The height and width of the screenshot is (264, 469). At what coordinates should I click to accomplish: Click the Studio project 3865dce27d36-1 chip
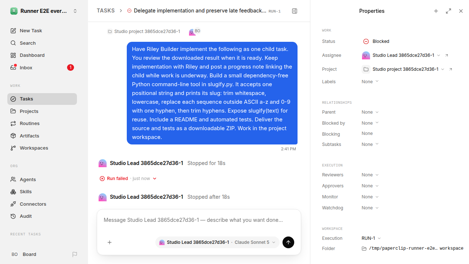(144, 32)
